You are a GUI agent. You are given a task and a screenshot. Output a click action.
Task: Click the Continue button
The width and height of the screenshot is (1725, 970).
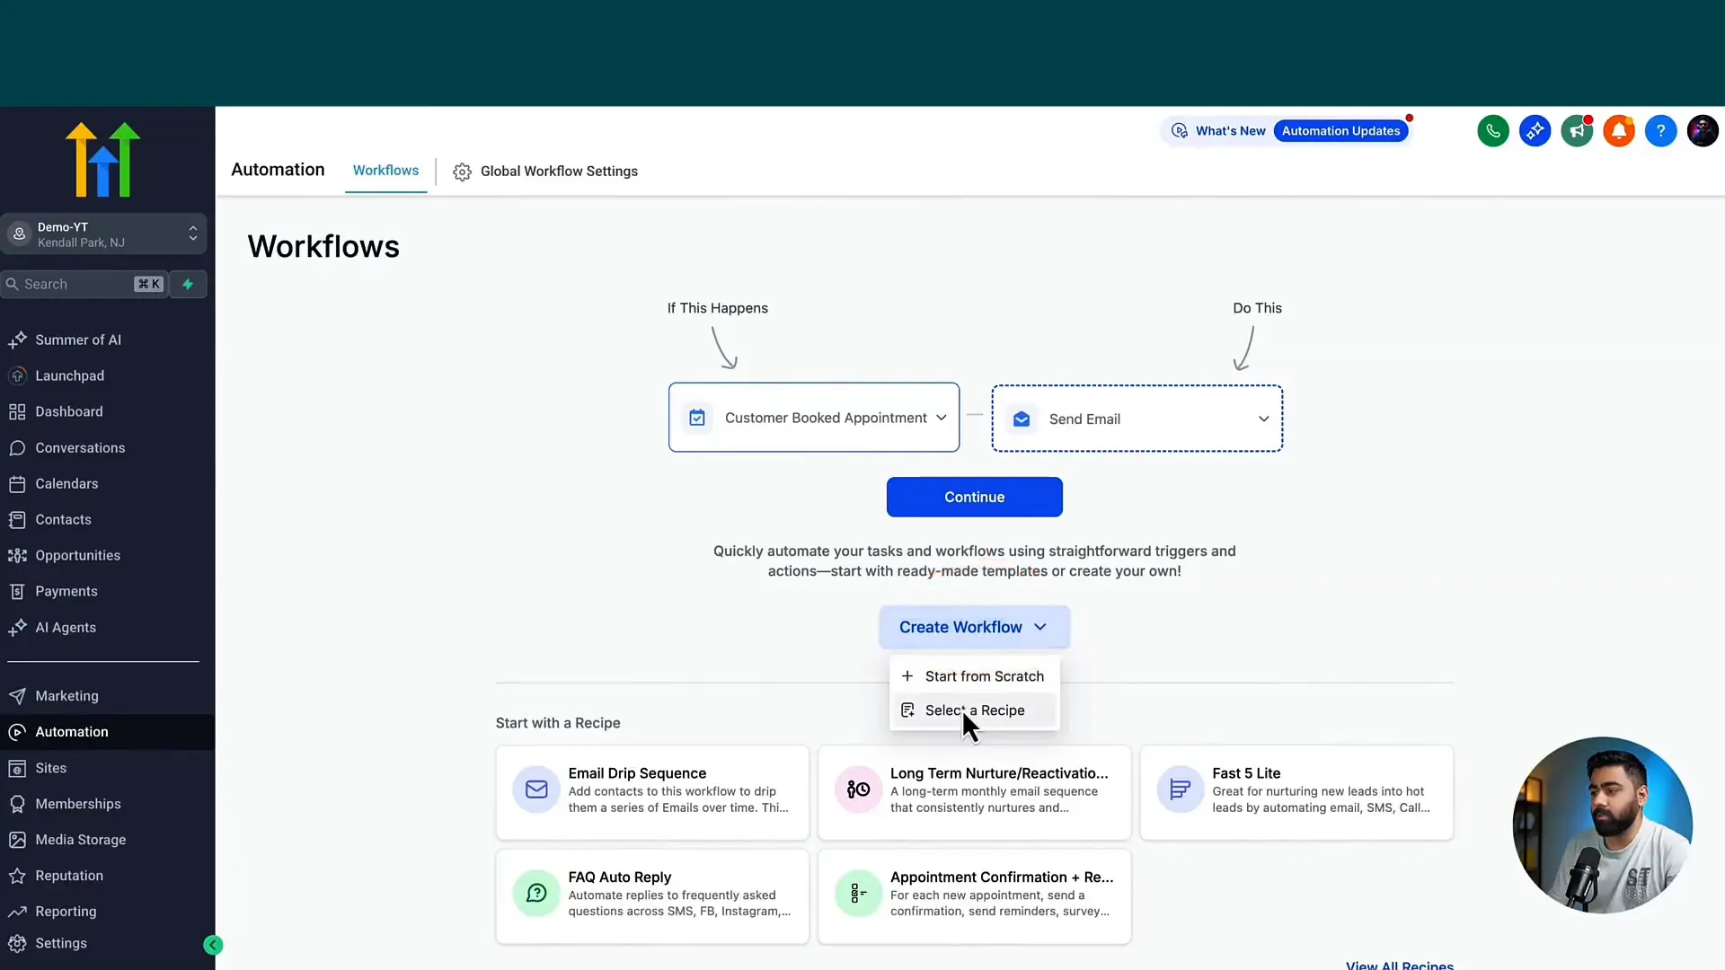(x=974, y=497)
